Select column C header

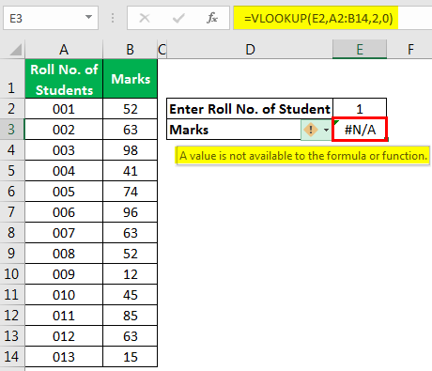162,50
